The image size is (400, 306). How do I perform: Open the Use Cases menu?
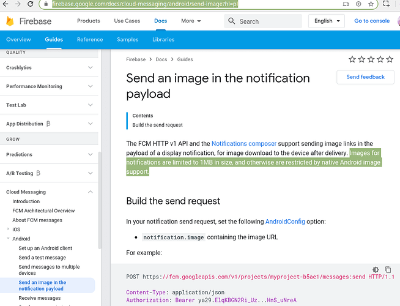pyautogui.click(x=127, y=21)
